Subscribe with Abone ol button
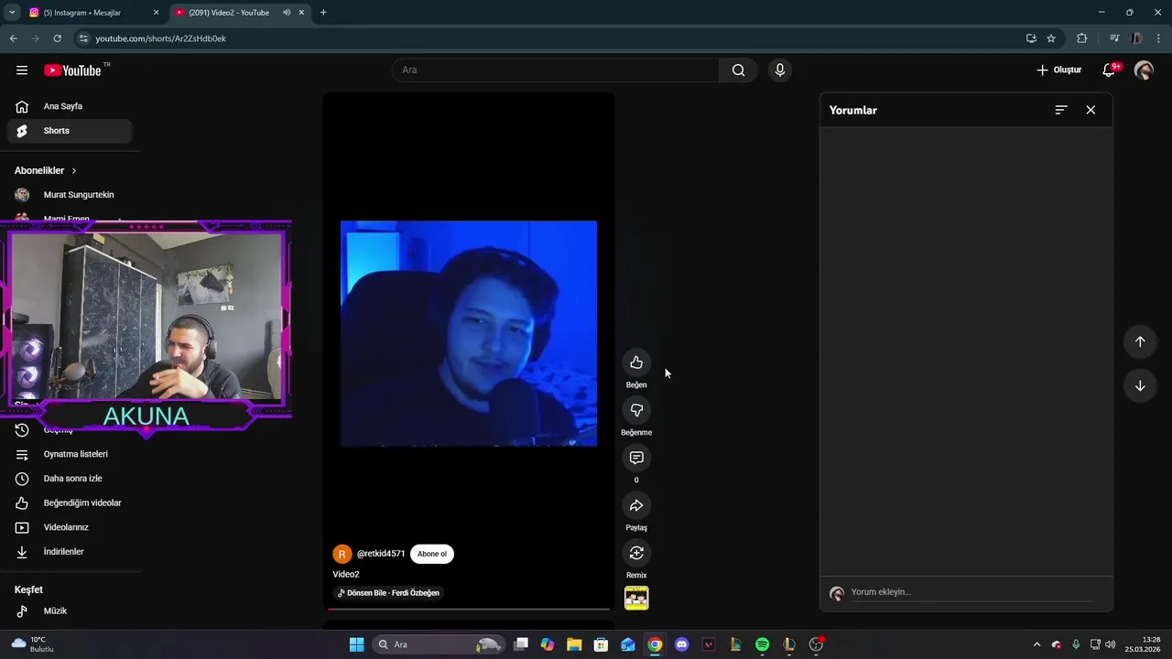 pyautogui.click(x=432, y=554)
